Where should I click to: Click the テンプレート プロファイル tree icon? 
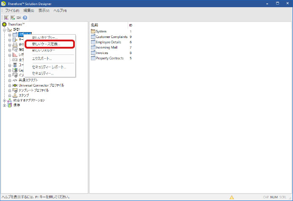coord(15,90)
